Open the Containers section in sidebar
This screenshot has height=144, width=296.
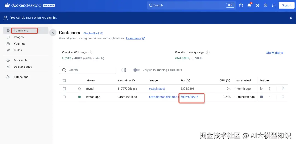26,31
